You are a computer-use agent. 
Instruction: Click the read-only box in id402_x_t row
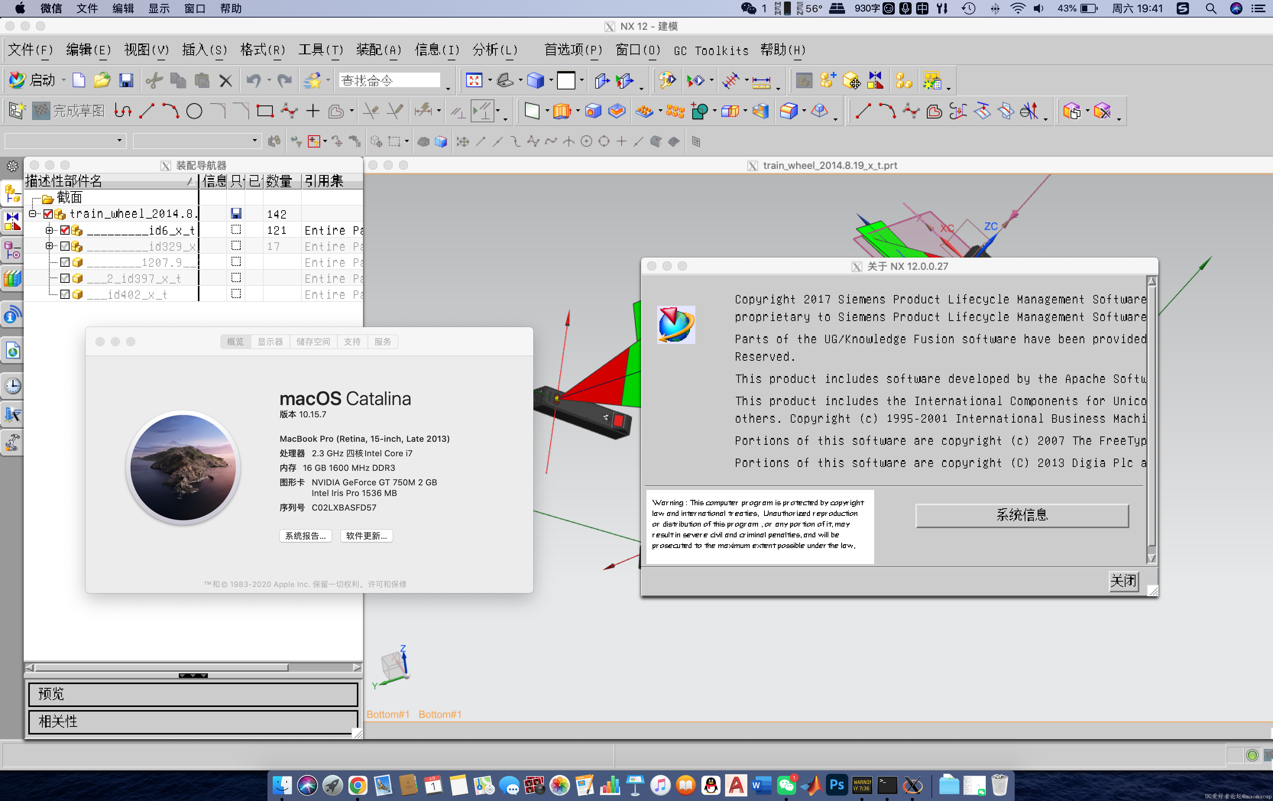pyautogui.click(x=236, y=293)
